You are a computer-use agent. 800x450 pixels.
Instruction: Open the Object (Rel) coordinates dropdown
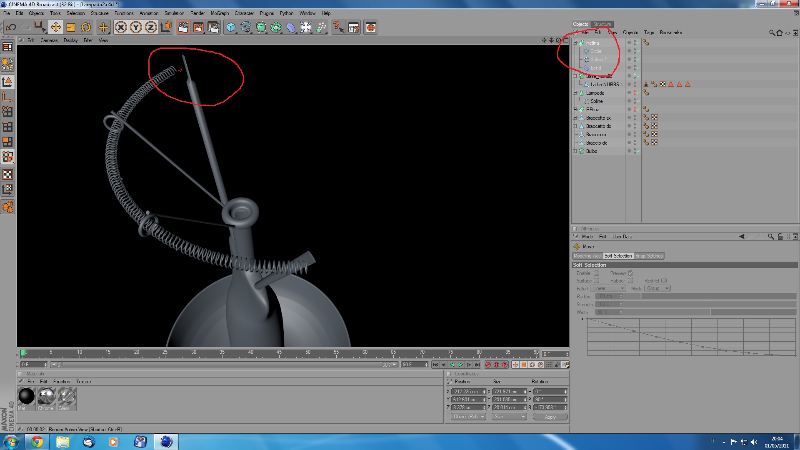(x=468, y=417)
